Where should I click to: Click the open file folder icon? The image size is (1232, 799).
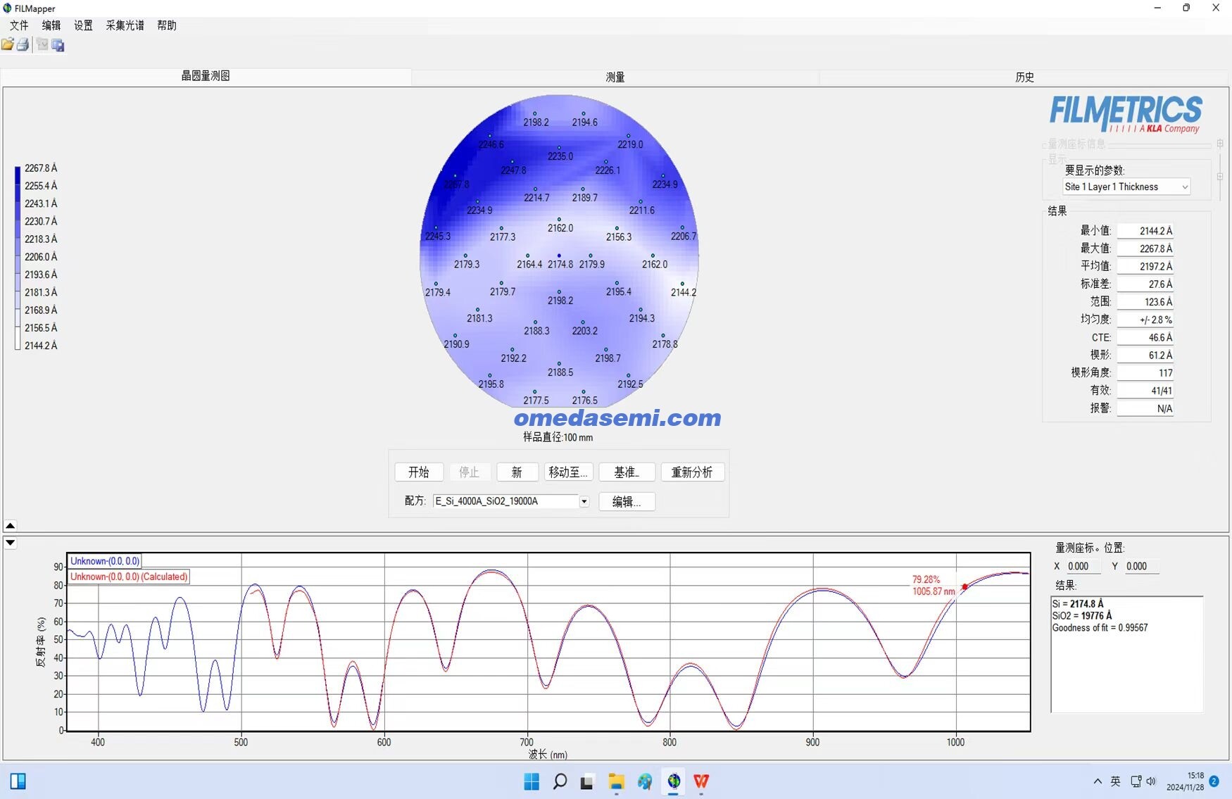pyautogui.click(x=7, y=45)
